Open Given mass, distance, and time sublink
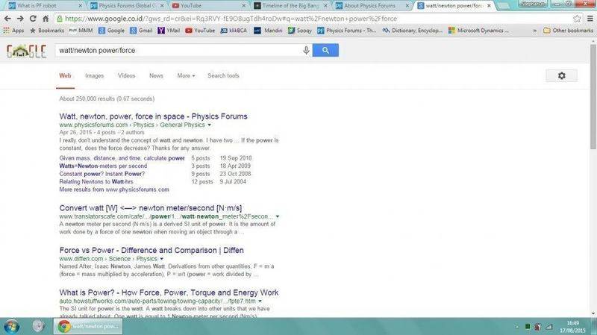The width and height of the screenshot is (597, 335). pyautogui.click(x=122, y=158)
